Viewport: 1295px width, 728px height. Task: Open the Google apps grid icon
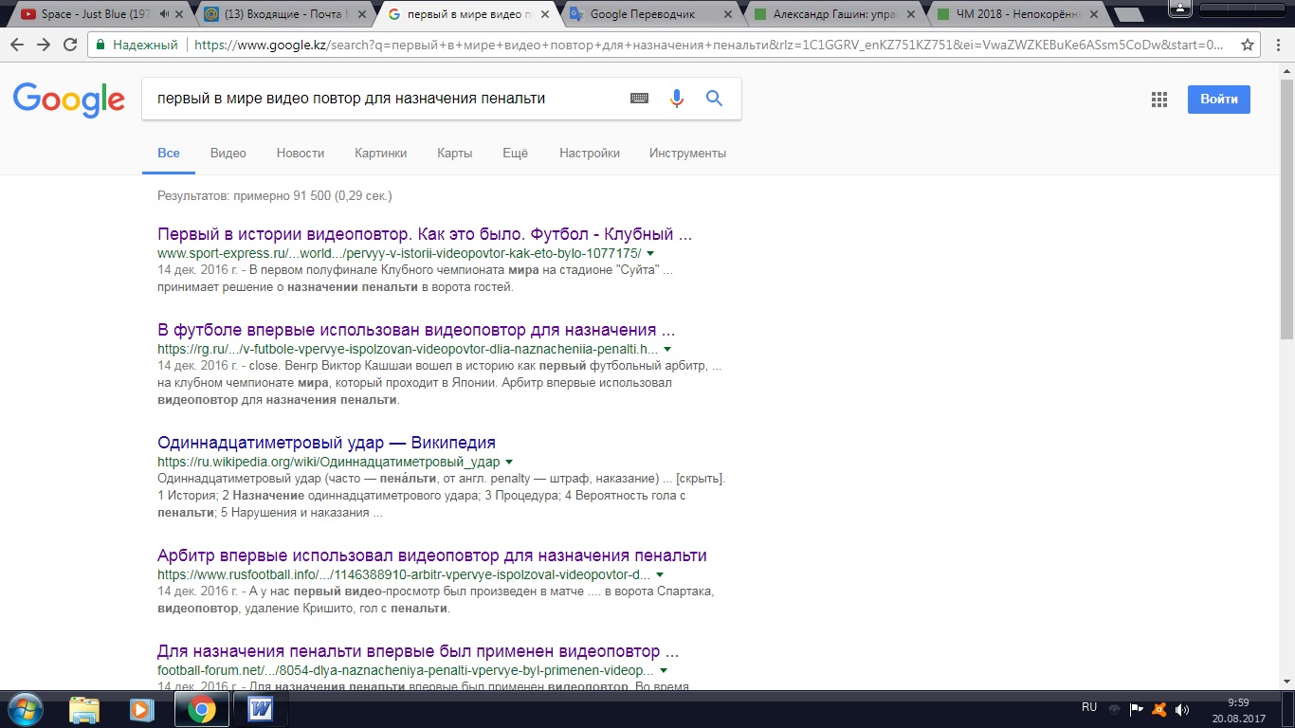pos(1158,100)
